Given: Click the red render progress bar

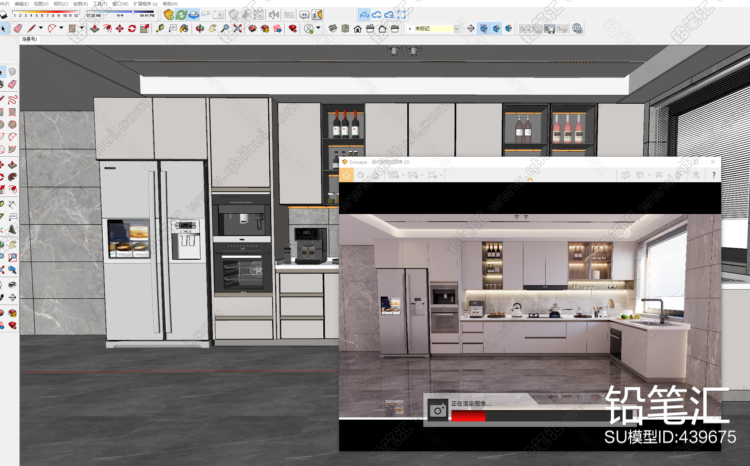Looking at the screenshot, I should (x=468, y=416).
